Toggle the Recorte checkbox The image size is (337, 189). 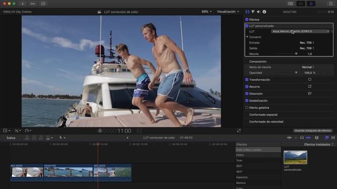tap(247, 87)
